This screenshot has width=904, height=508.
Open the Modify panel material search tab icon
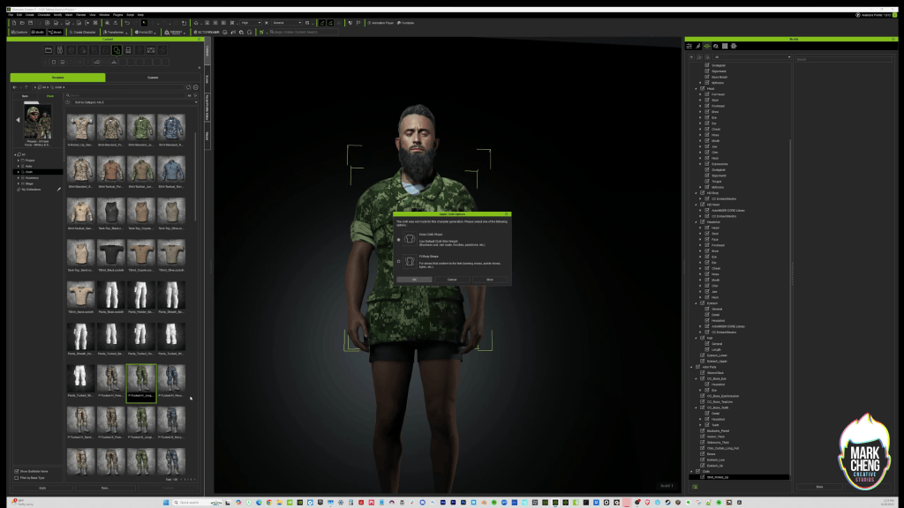coord(716,46)
